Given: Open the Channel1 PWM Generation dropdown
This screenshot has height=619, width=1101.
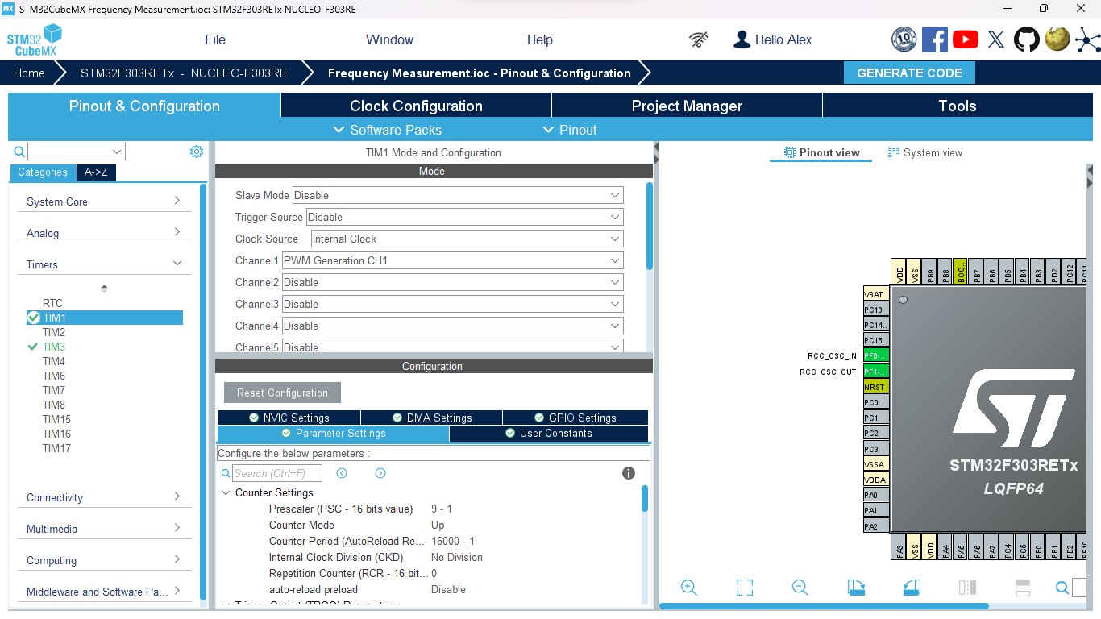Looking at the screenshot, I should (452, 260).
